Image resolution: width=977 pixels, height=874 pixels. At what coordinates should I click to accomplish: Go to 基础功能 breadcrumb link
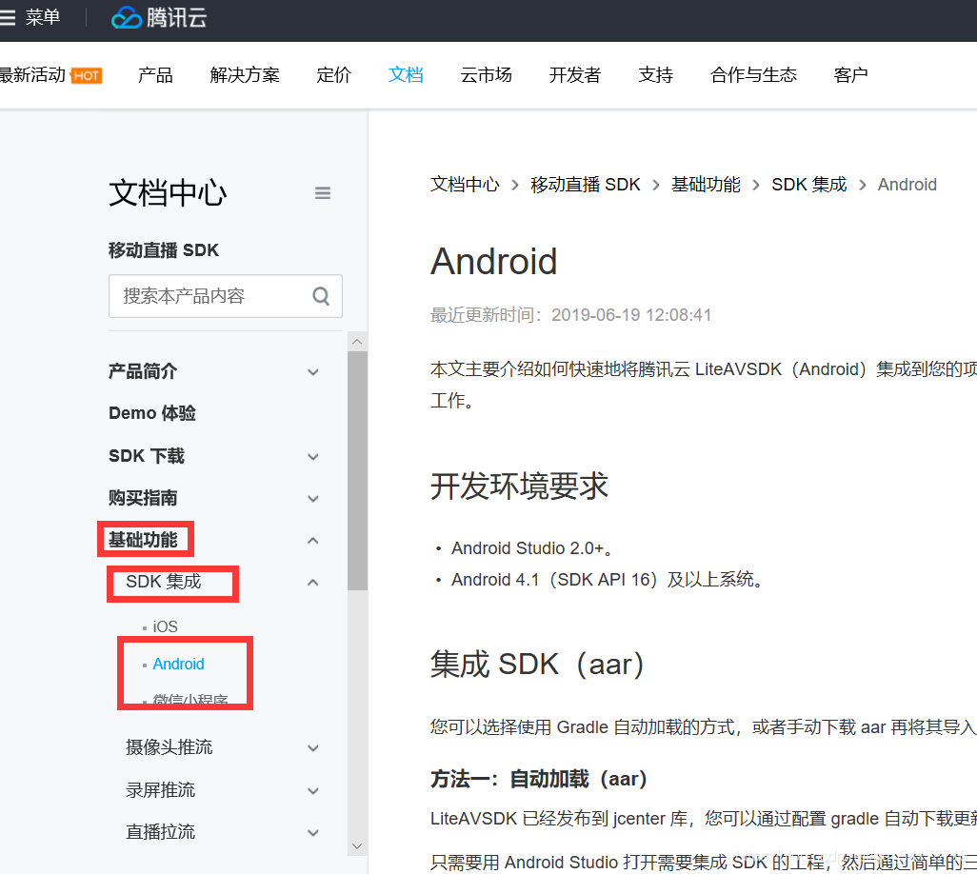[x=706, y=185]
